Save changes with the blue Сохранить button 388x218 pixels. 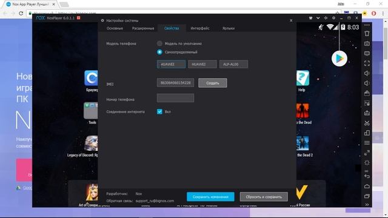pos(210,197)
